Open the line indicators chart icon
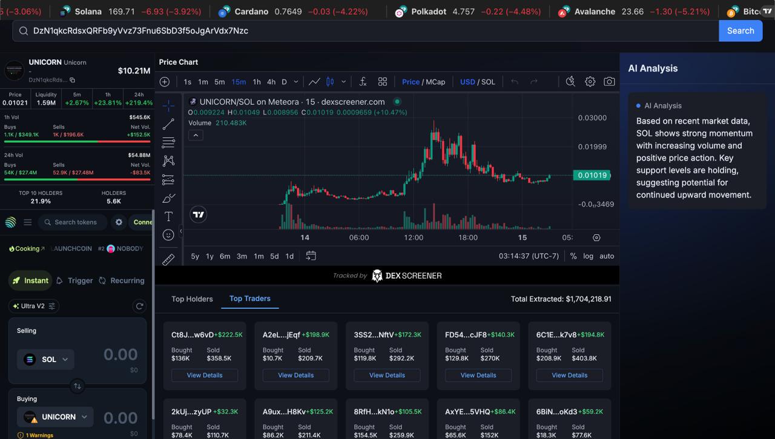Image resolution: width=775 pixels, height=439 pixels. point(314,82)
